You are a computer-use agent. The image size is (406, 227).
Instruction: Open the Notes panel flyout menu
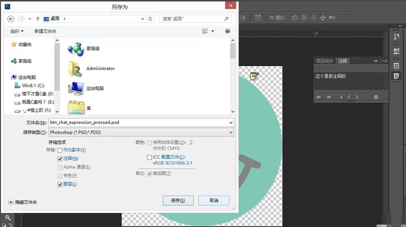(385, 61)
